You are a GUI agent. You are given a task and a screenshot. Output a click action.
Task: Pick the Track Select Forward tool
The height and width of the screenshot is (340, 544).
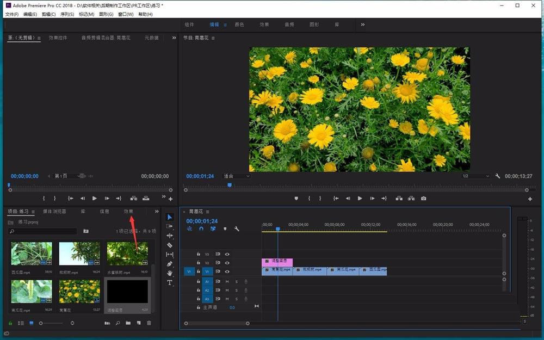point(170,226)
